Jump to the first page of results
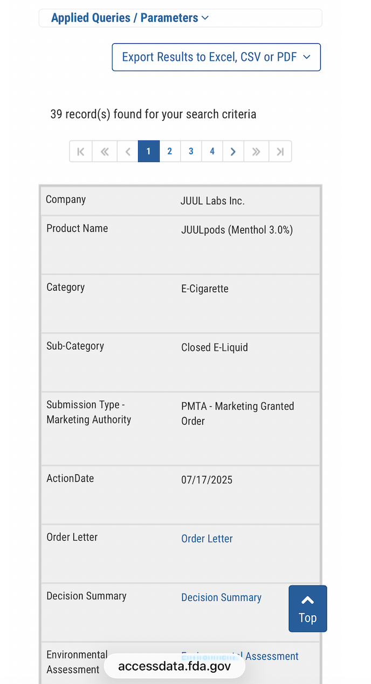Viewport: 371px width, 684px height. [80, 151]
